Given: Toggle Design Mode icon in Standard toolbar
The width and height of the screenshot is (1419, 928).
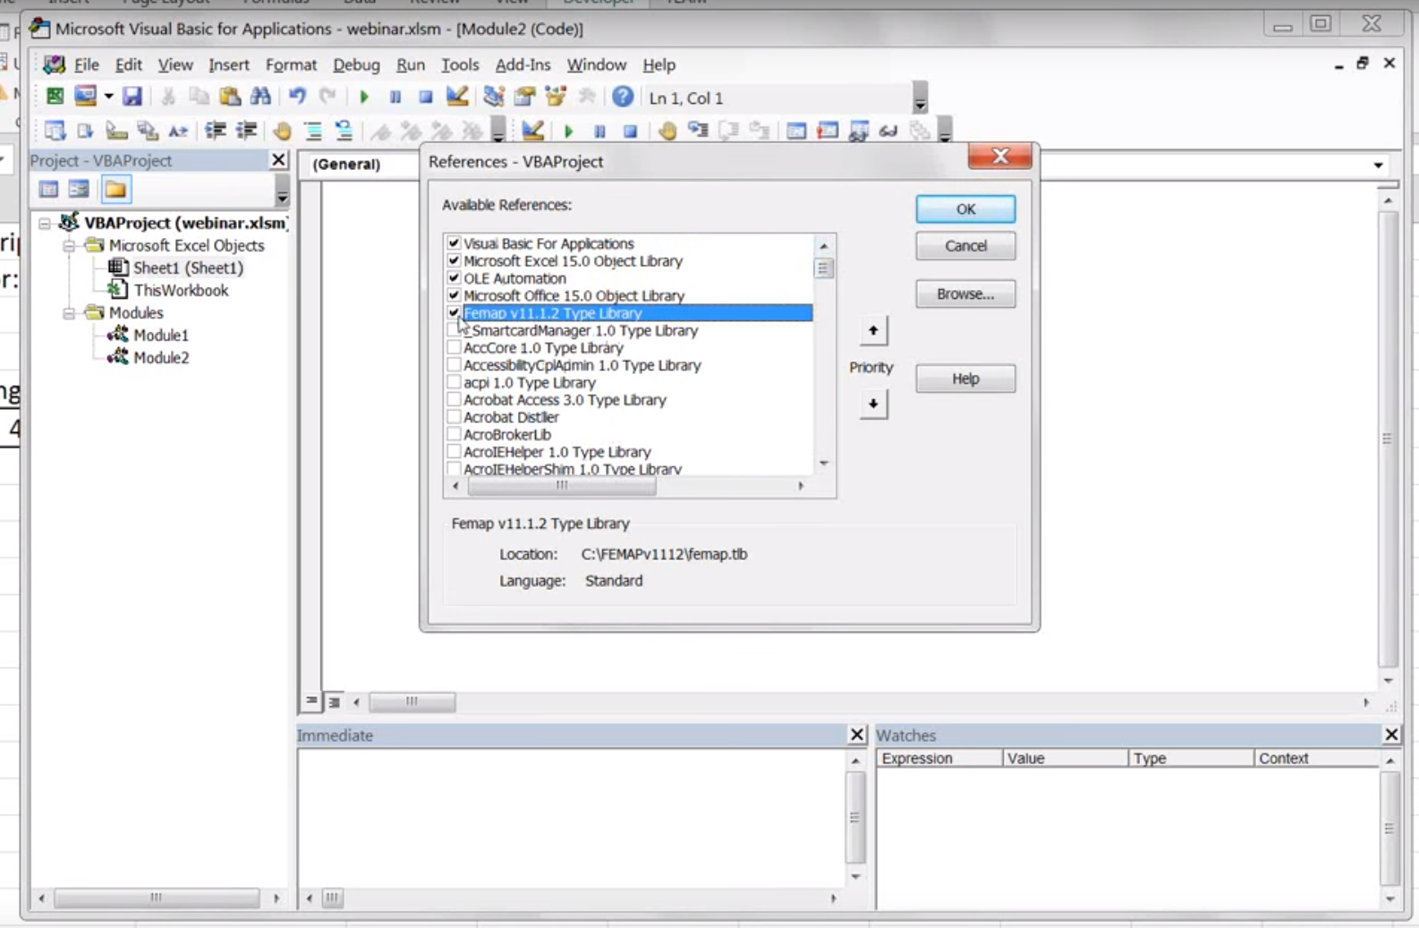Looking at the screenshot, I should coord(457,97).
